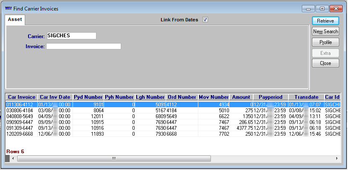Maximize the Find Carrier Invoices window
This screenshot has width=348, height=170.
(322, 8)
